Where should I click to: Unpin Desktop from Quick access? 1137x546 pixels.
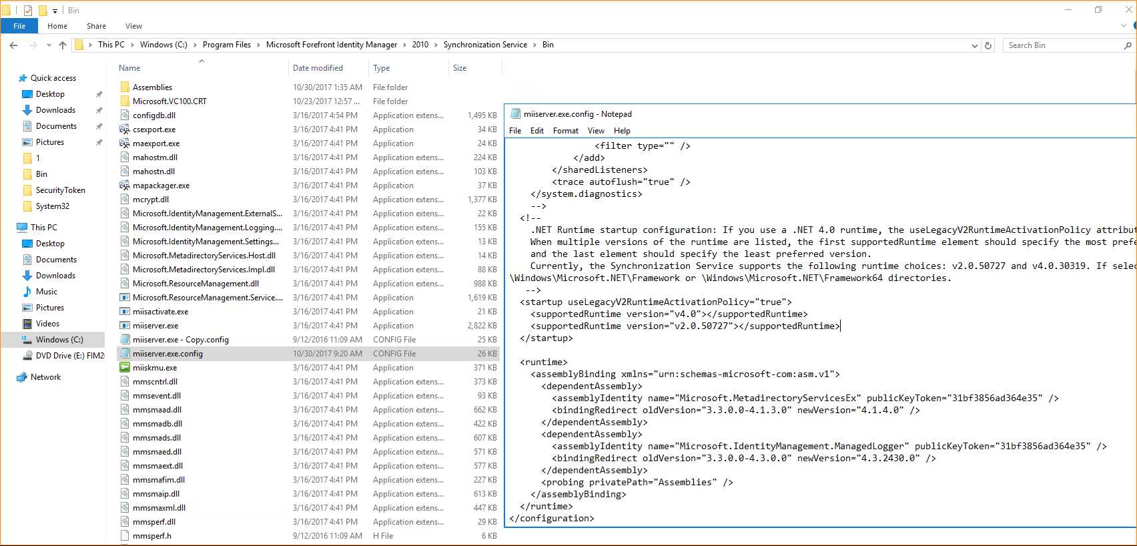pyautogui.click(x=99, y=94)
